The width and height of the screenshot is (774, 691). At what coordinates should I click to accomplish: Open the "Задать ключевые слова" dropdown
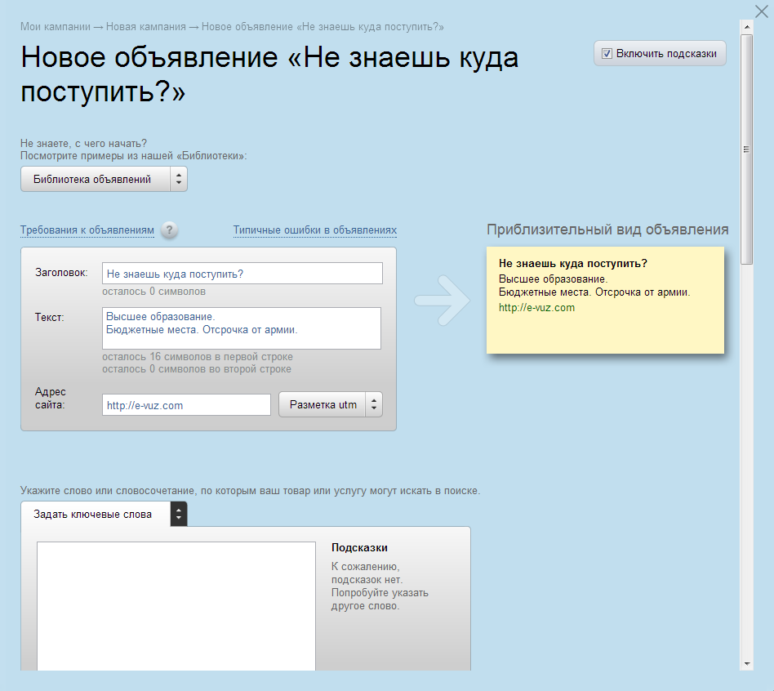click(104, 515)
